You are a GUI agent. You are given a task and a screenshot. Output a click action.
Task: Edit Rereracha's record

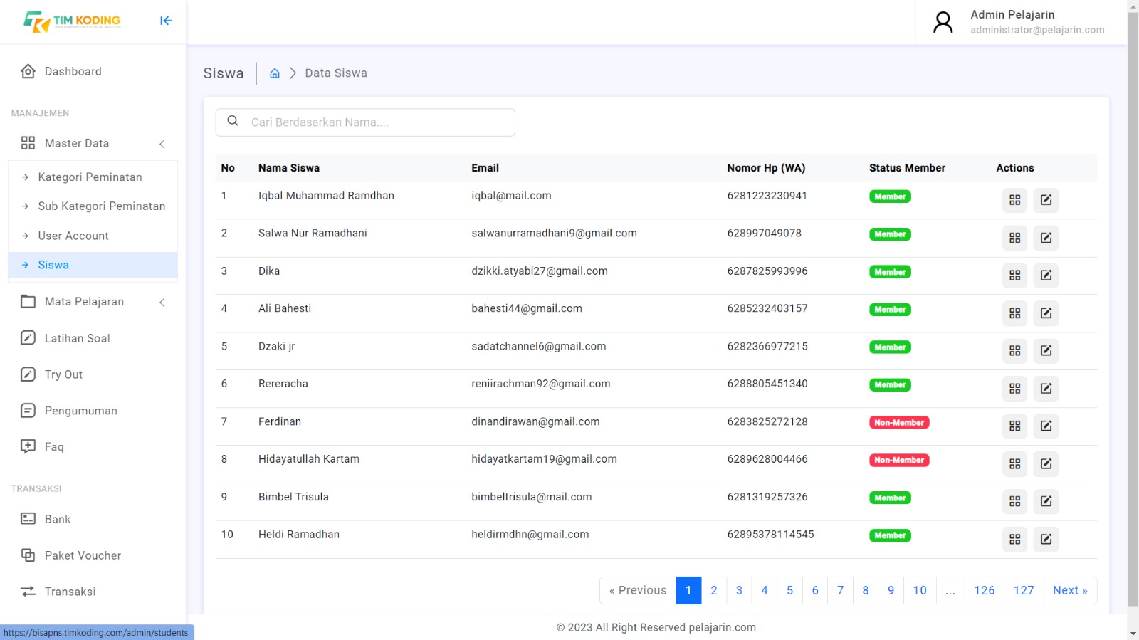1046,389
